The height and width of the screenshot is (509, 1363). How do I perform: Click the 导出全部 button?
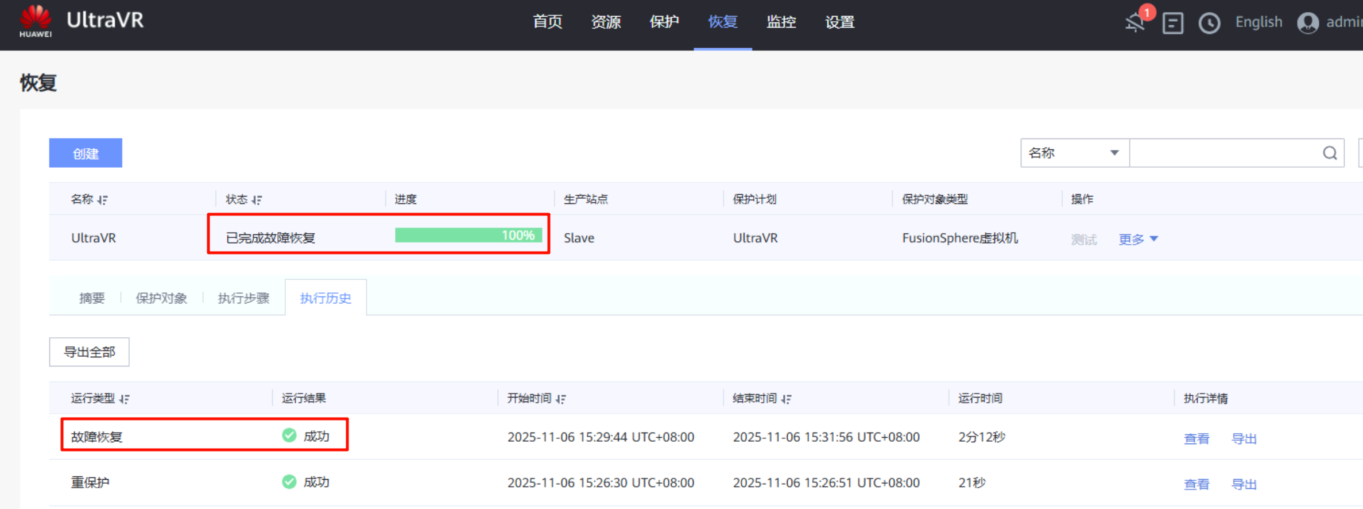point(89,352)
